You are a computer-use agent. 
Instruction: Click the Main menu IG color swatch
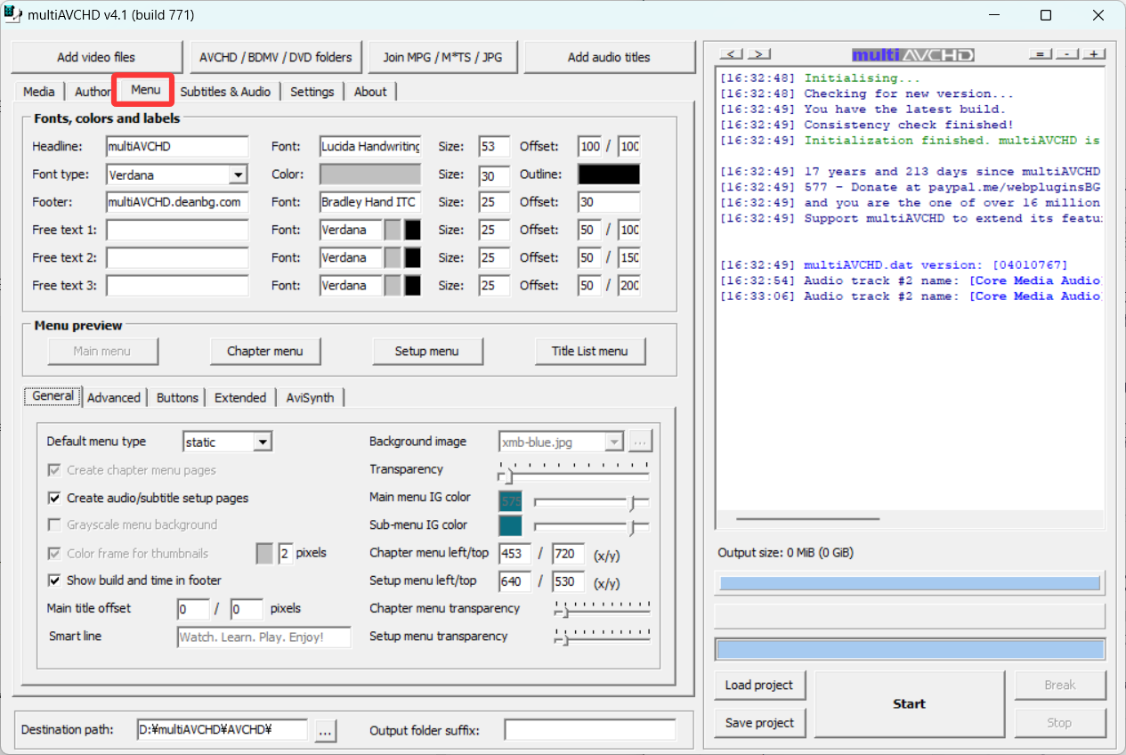click(x=511, y=501)
